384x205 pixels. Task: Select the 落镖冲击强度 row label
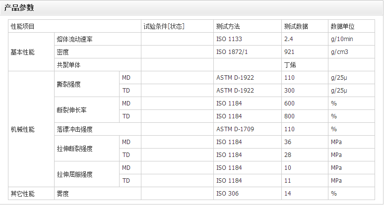(75, 129)
